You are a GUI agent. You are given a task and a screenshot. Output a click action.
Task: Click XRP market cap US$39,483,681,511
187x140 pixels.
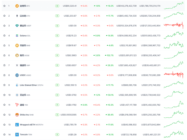pos(151,65)
